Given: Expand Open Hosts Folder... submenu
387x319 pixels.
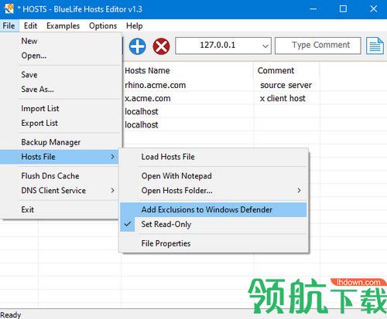Looking at the screenshot, I should [x=214, y=191].
